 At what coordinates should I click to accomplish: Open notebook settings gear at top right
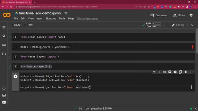click(191, 15)
